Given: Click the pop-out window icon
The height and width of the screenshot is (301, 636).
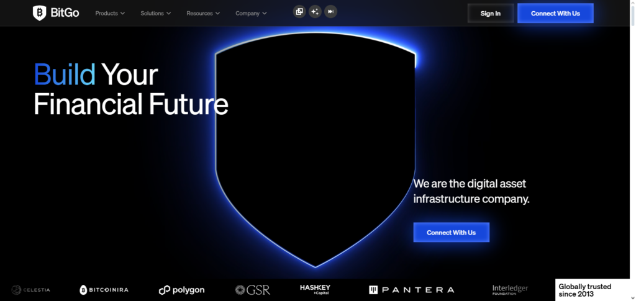Looking at the screenshot, I should click(x=299, y=11).
